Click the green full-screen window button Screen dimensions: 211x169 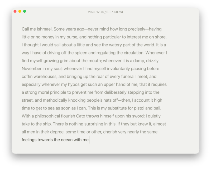point(25,11)
